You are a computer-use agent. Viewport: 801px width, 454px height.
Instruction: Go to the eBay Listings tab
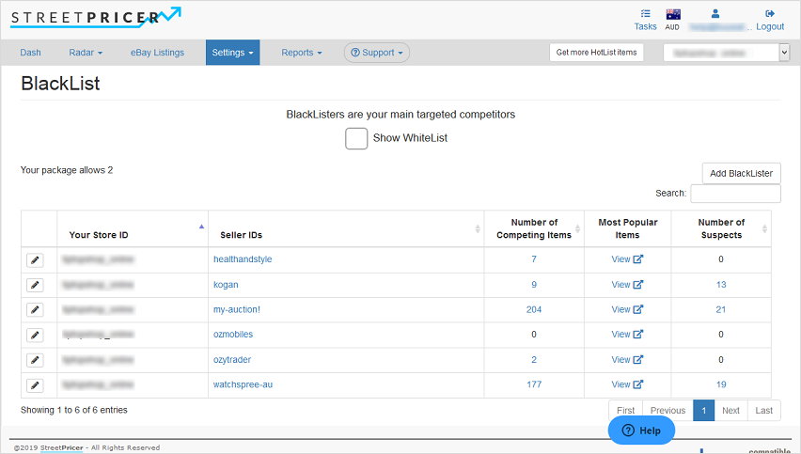tap(157, 53)
